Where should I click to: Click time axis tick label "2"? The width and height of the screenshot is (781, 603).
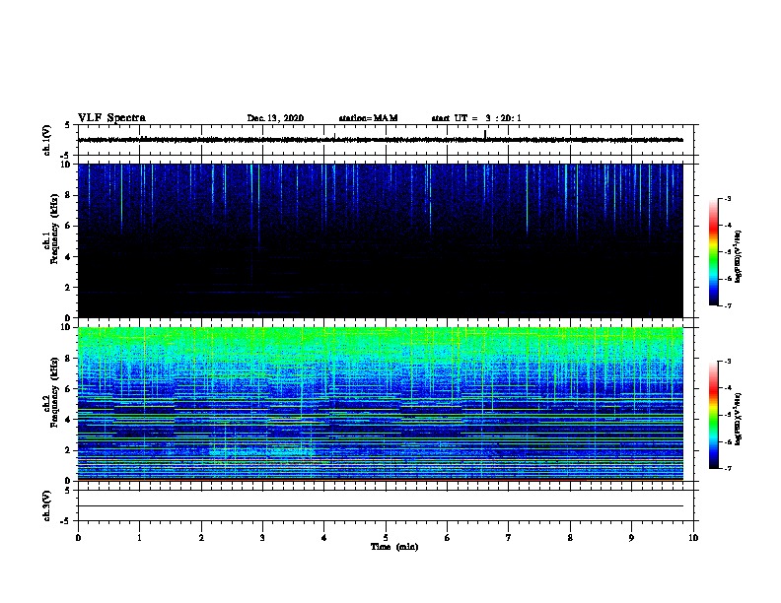click(201, 538)
